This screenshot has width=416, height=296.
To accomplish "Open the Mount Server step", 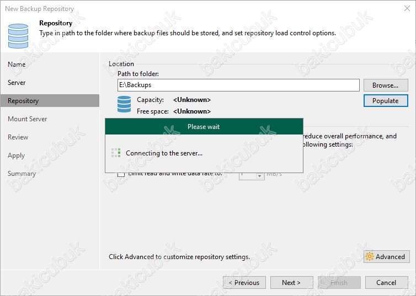I will (x=27, y=119).
